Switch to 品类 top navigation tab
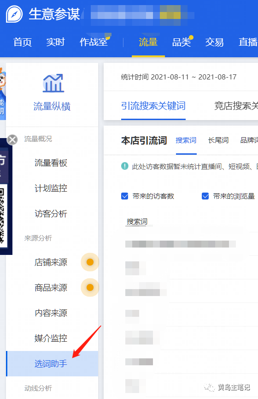The height and width of the screenshot is (399, 258). tap(182, 42)
